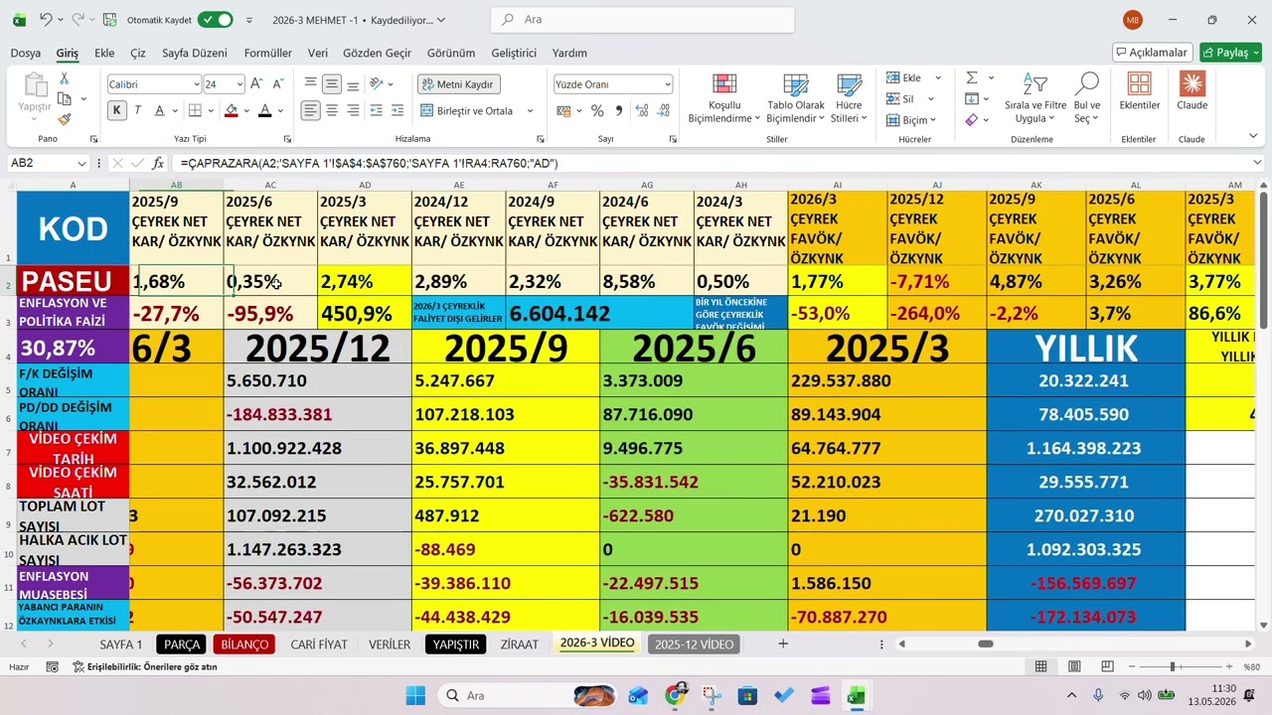Click Tablo Olarak Biçimlendir
This screenshot has height=715, width=1272.
tap(796, 97)
